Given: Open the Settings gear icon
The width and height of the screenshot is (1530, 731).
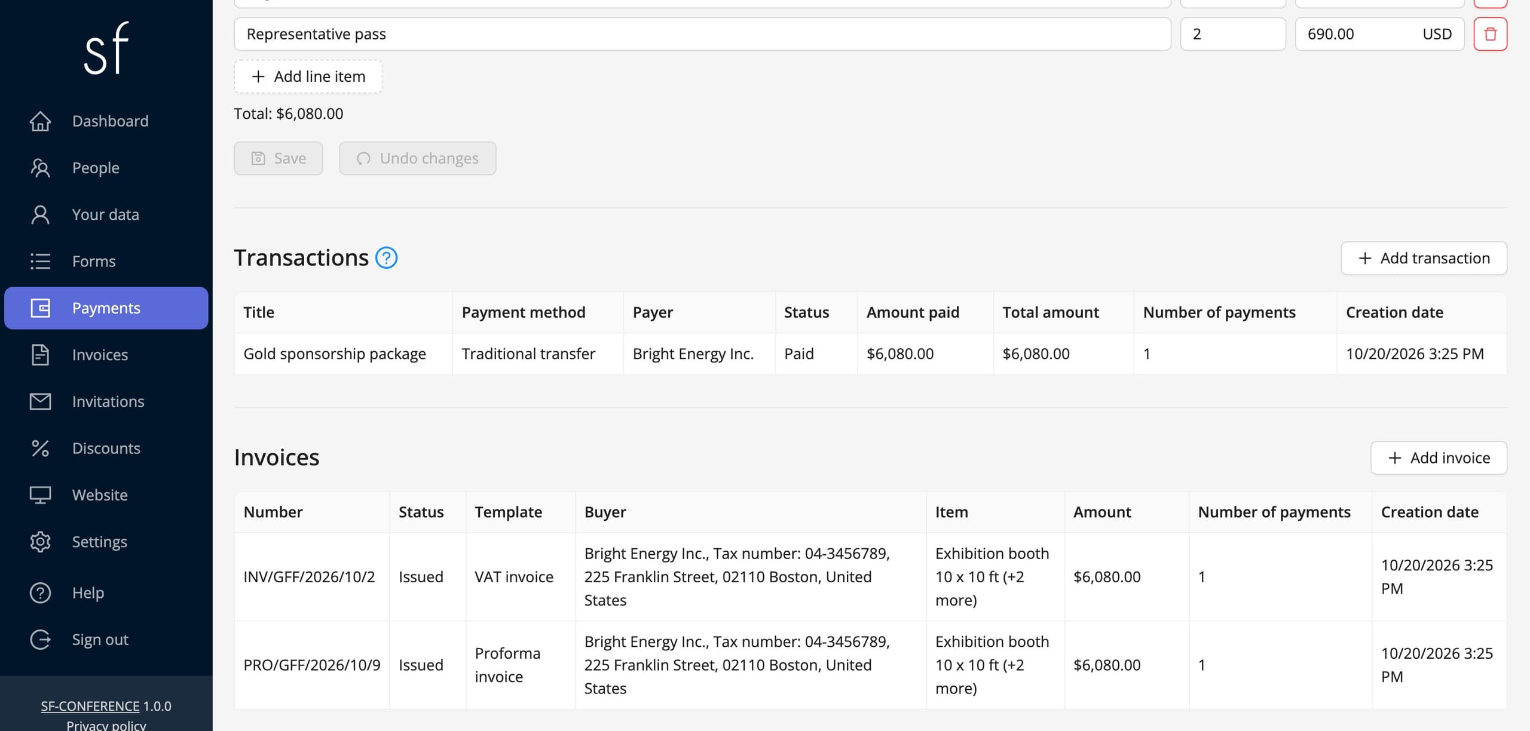Looking at the screenshot, I should 40,542.
